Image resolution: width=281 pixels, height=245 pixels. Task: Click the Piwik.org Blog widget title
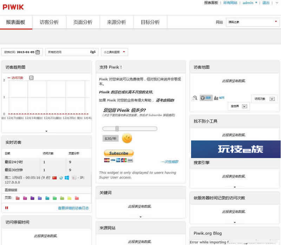tap(208, 233)
